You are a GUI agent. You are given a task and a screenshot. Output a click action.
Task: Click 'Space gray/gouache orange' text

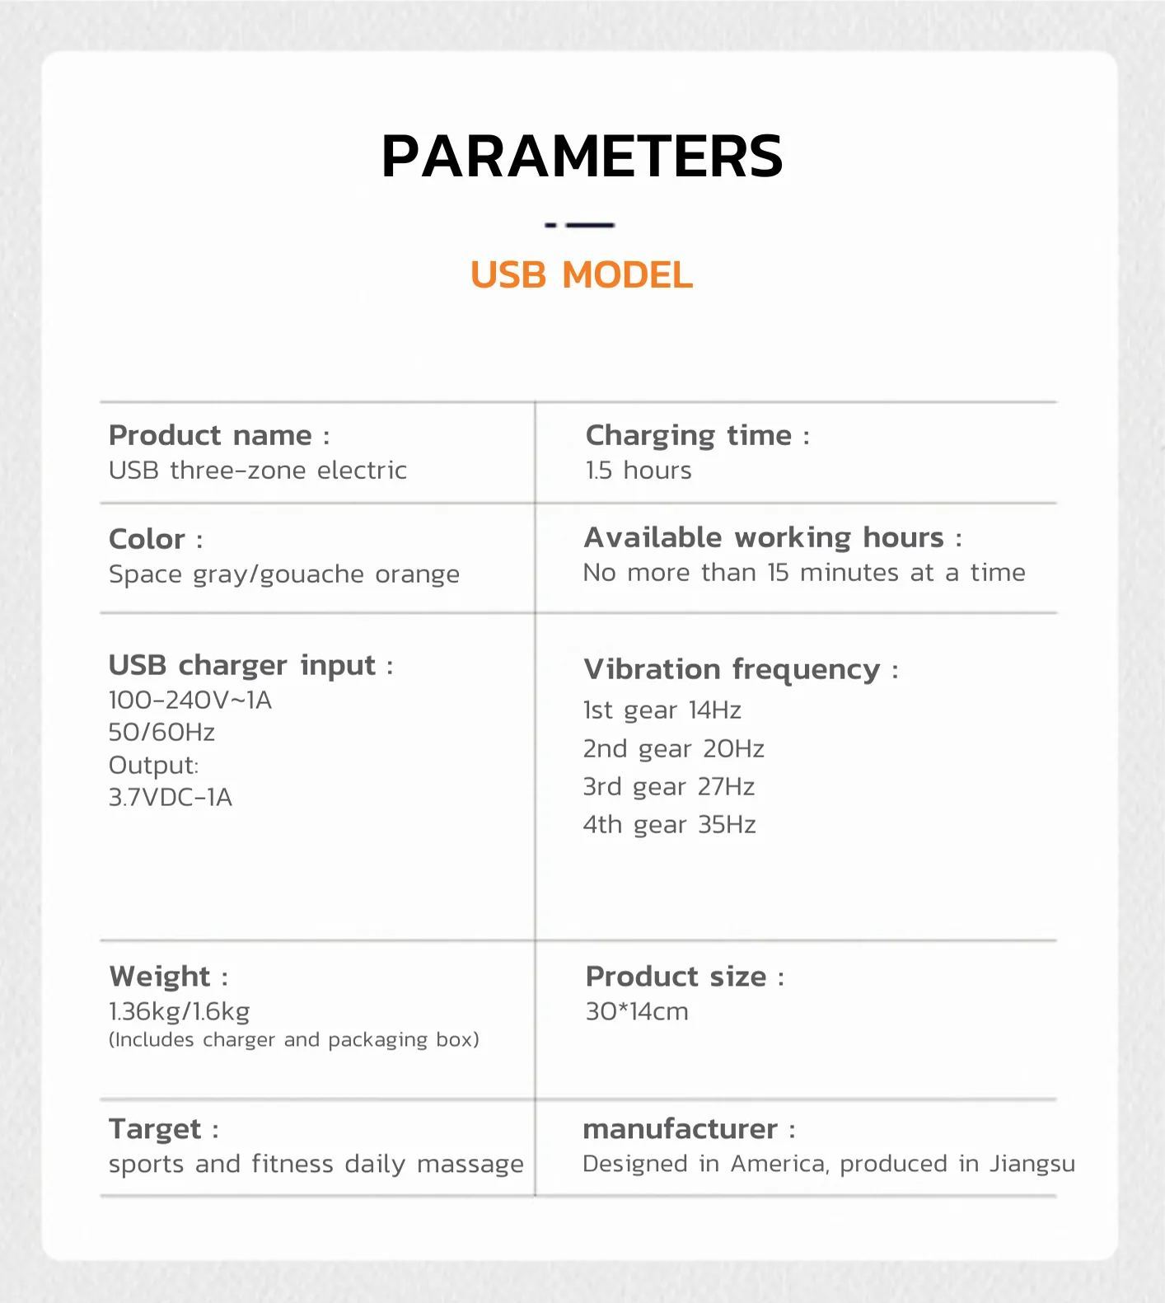pyautogui.click(x=284, y=574)
